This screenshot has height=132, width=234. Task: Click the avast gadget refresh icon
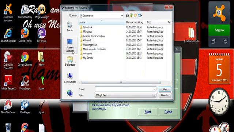click(226, 41)
